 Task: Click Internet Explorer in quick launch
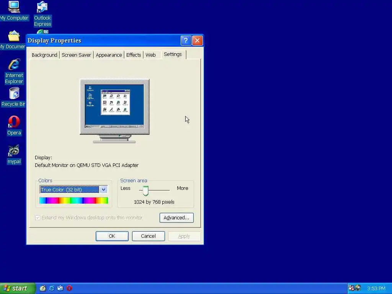52,288
